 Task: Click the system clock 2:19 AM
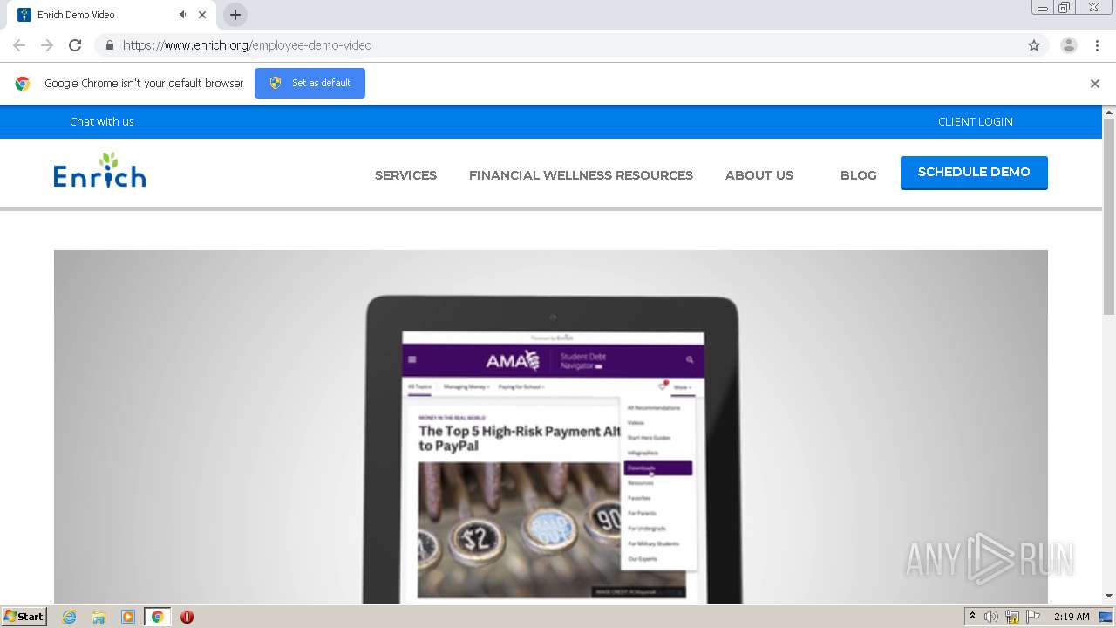tap(1072, 617)
